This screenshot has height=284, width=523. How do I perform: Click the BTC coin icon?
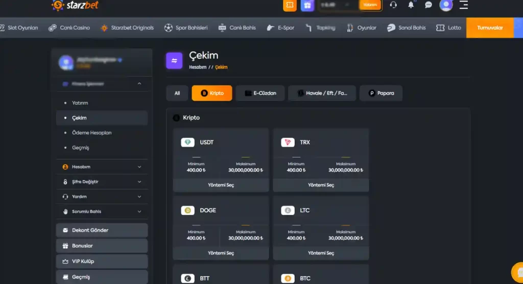(288, 278)
